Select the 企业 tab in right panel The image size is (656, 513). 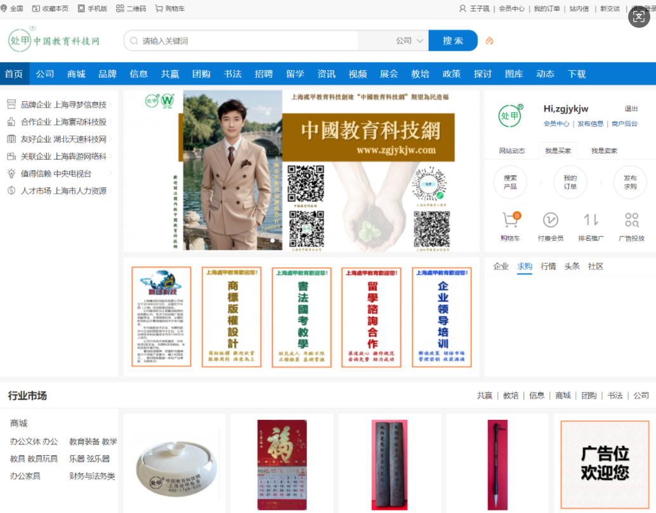(501, 266)
